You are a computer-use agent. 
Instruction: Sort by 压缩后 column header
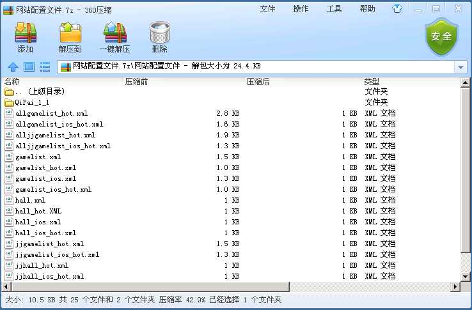point(258,82)
